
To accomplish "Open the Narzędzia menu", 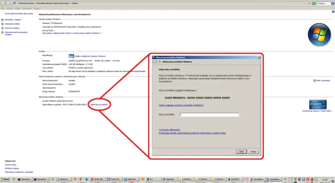I will (27, 8).
